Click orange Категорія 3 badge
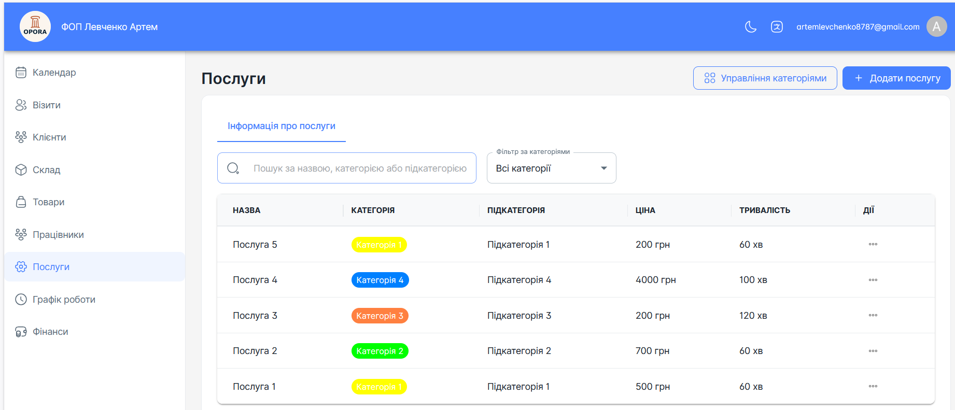 coord(380,316)
